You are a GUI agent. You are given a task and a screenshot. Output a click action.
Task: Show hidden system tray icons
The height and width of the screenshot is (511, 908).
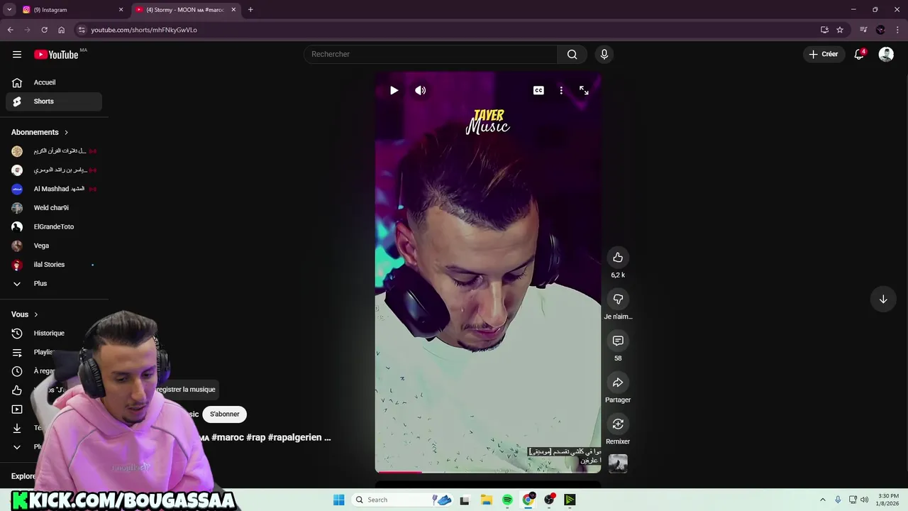(823, 500)
